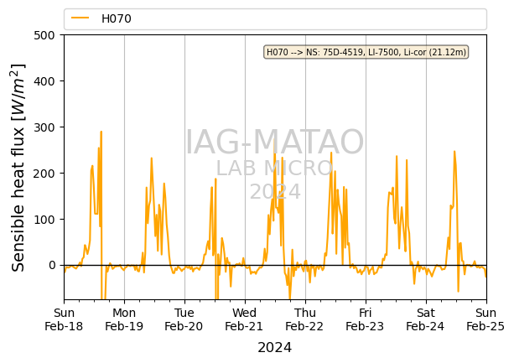
Task: Click the 400 y-axis tick label
Action: 44,81
